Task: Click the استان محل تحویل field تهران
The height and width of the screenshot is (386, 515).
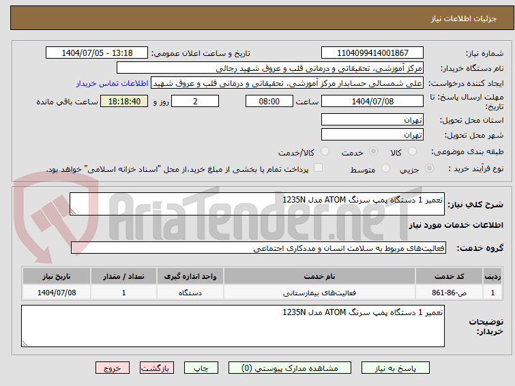Action: (x=372, y=119)
